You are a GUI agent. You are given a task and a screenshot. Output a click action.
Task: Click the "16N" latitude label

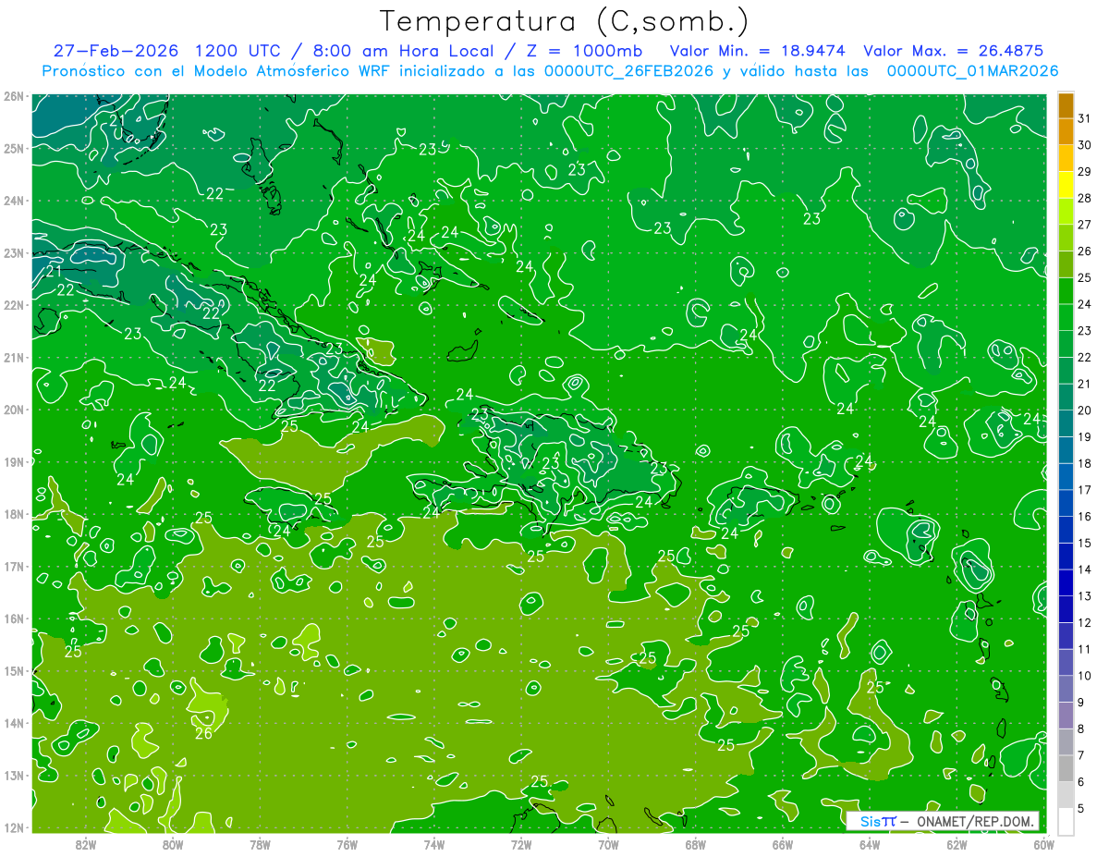click(x=13, y=618)
